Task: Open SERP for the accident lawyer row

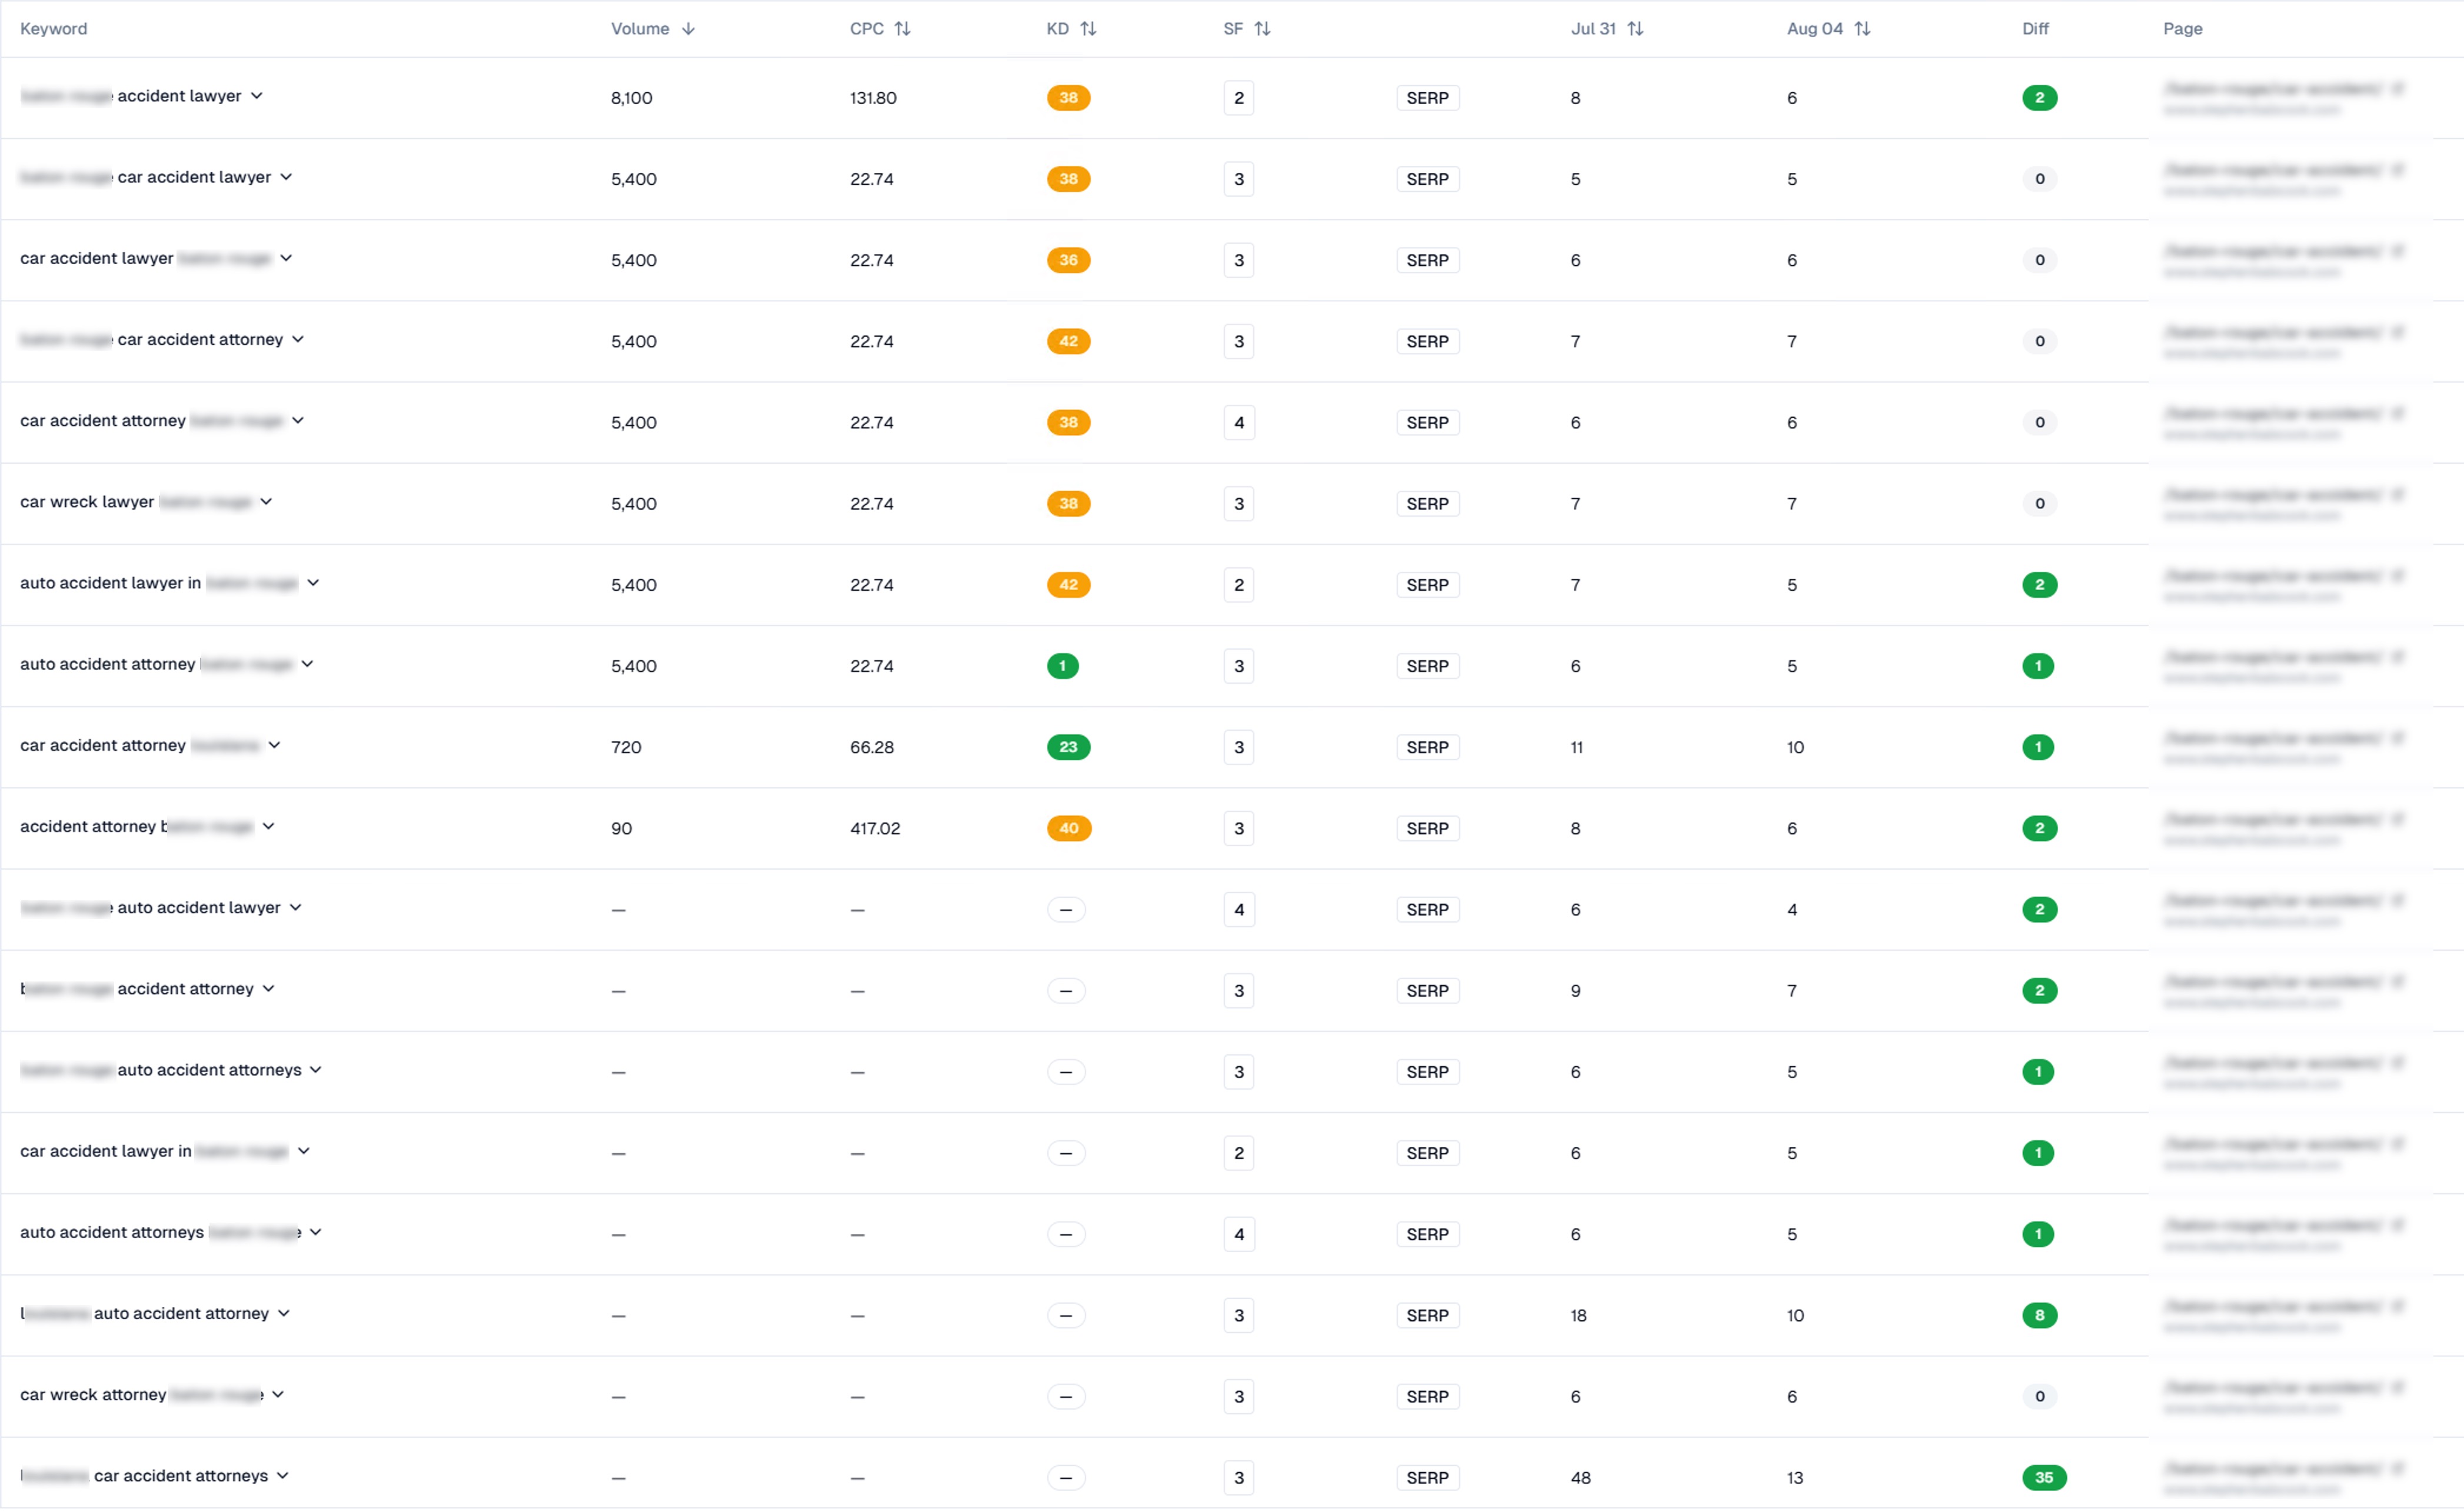Action: [1428, 98]
